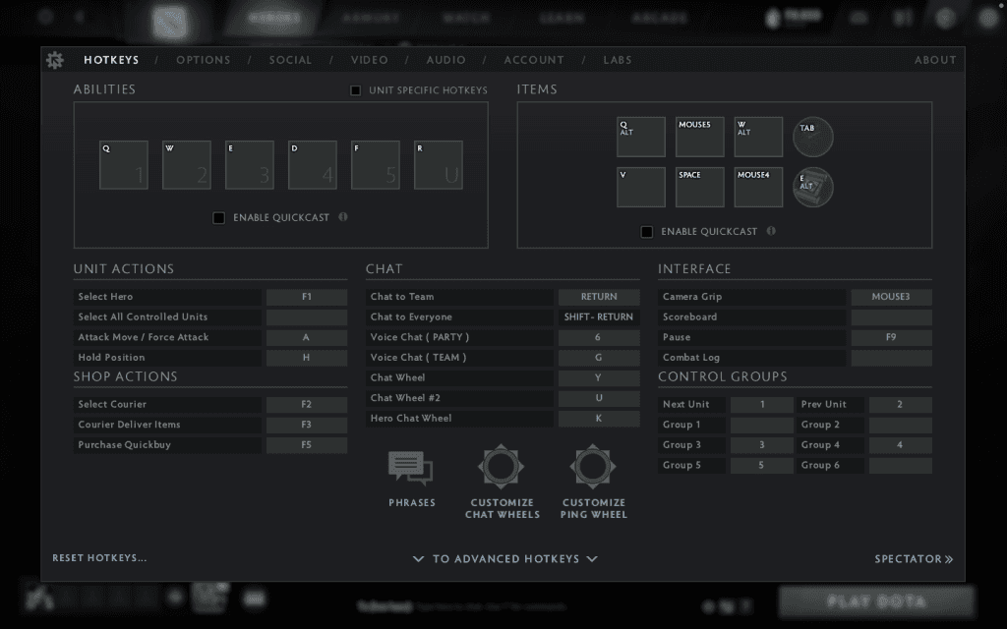
Task: Switch to the OPTIONS tab
Action: 204,60
